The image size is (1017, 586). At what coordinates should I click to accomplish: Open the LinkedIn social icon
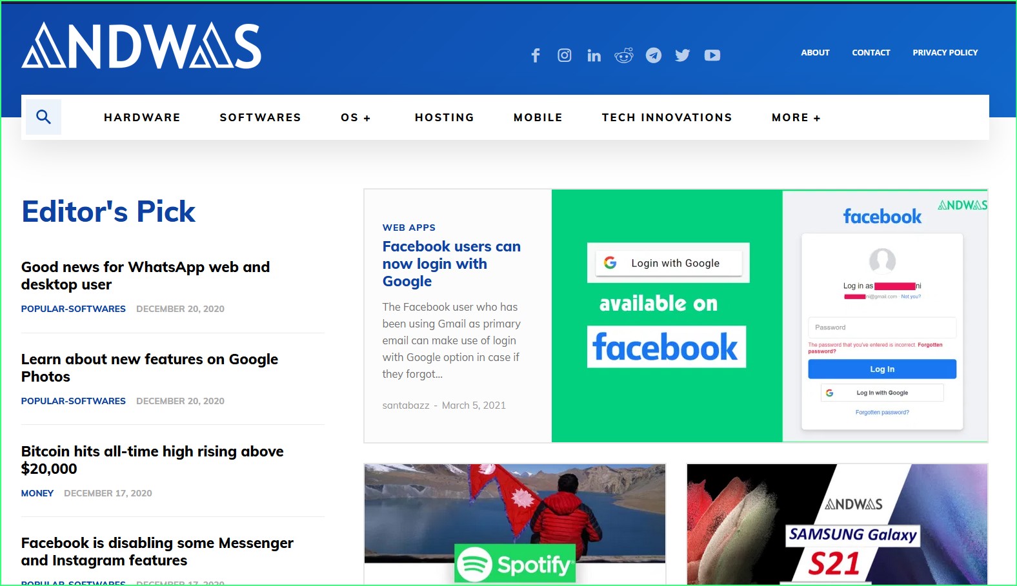pyautogui.click(x=594, y=55)
